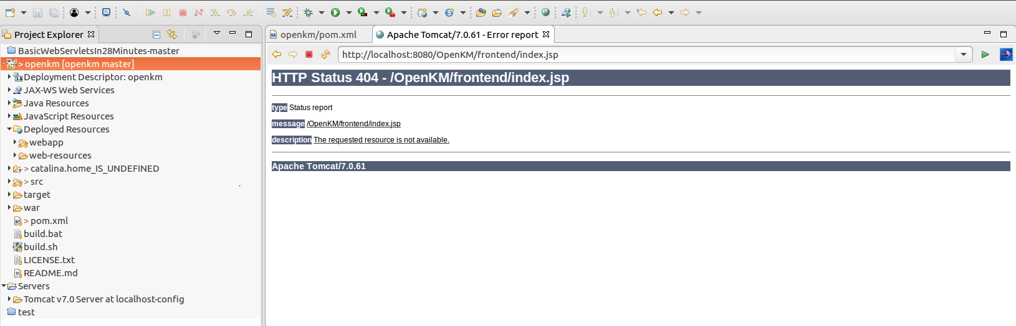Click the External Tools run icon
The width and height of the screenshot is (1016, 326).
click(x=390, y=12)
